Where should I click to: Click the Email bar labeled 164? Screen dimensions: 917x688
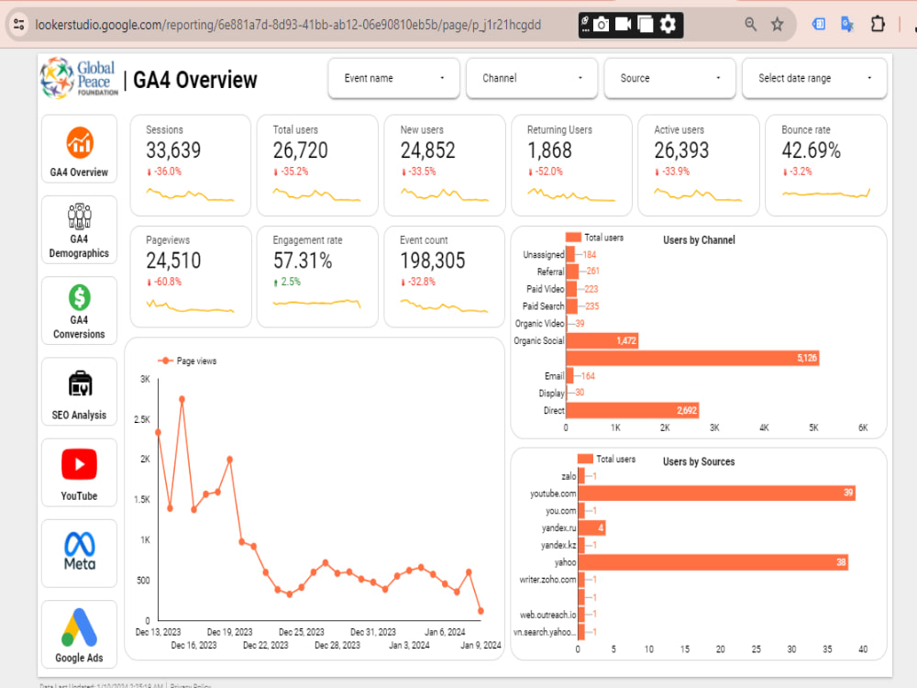click(x=569, y=375)
